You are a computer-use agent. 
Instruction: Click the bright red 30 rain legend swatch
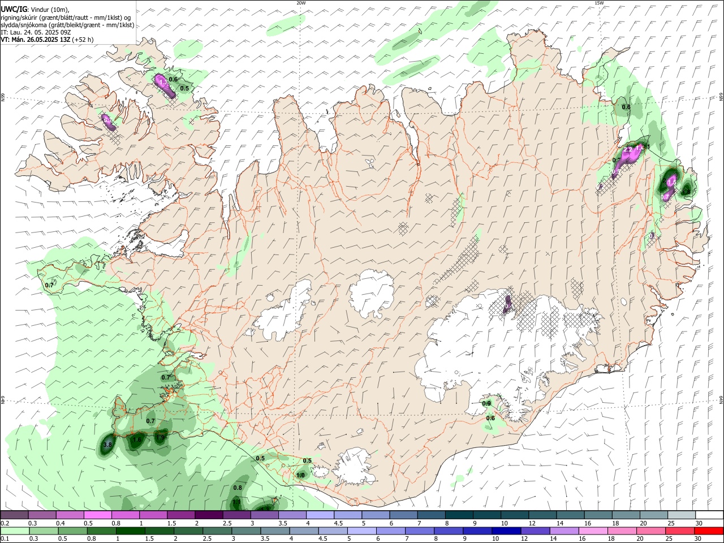pos(709,531)
